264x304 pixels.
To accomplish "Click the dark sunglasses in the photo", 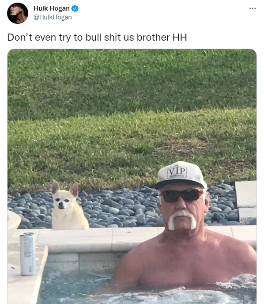I will pos(182,195).
